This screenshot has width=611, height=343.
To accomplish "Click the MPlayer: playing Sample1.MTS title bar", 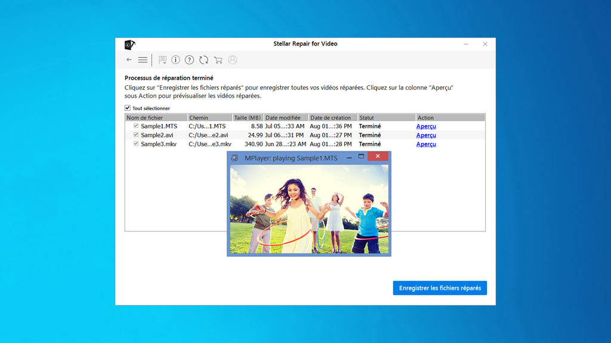I will coord(291,158).
